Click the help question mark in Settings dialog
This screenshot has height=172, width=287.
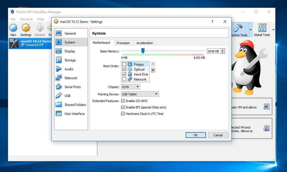tap(212, 22)
